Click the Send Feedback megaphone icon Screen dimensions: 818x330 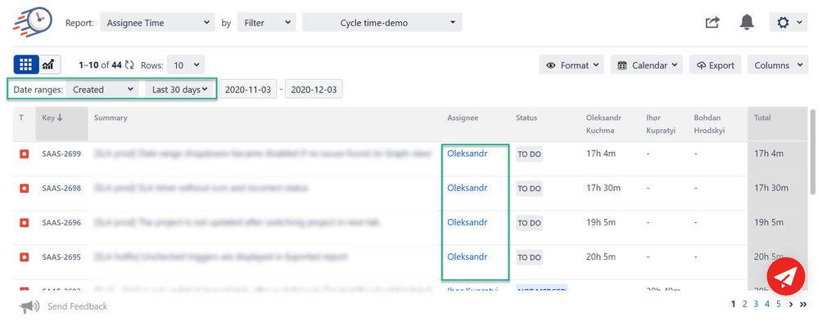click(29, 306)
